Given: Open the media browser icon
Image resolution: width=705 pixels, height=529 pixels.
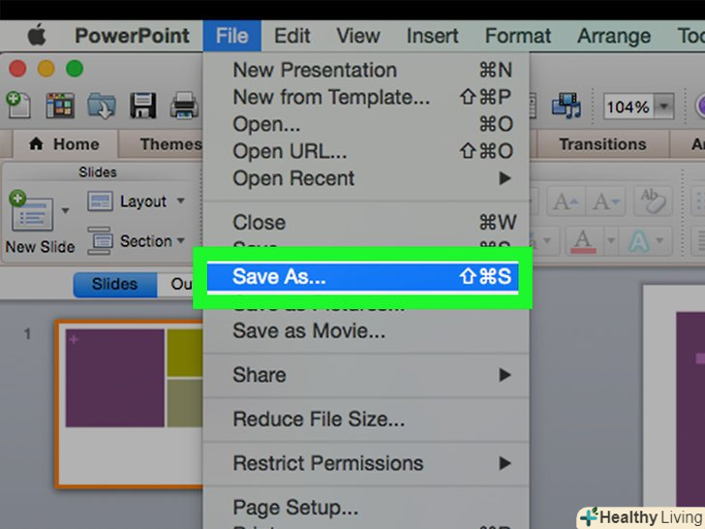Looking at the screenshot, I should (565, 105).
